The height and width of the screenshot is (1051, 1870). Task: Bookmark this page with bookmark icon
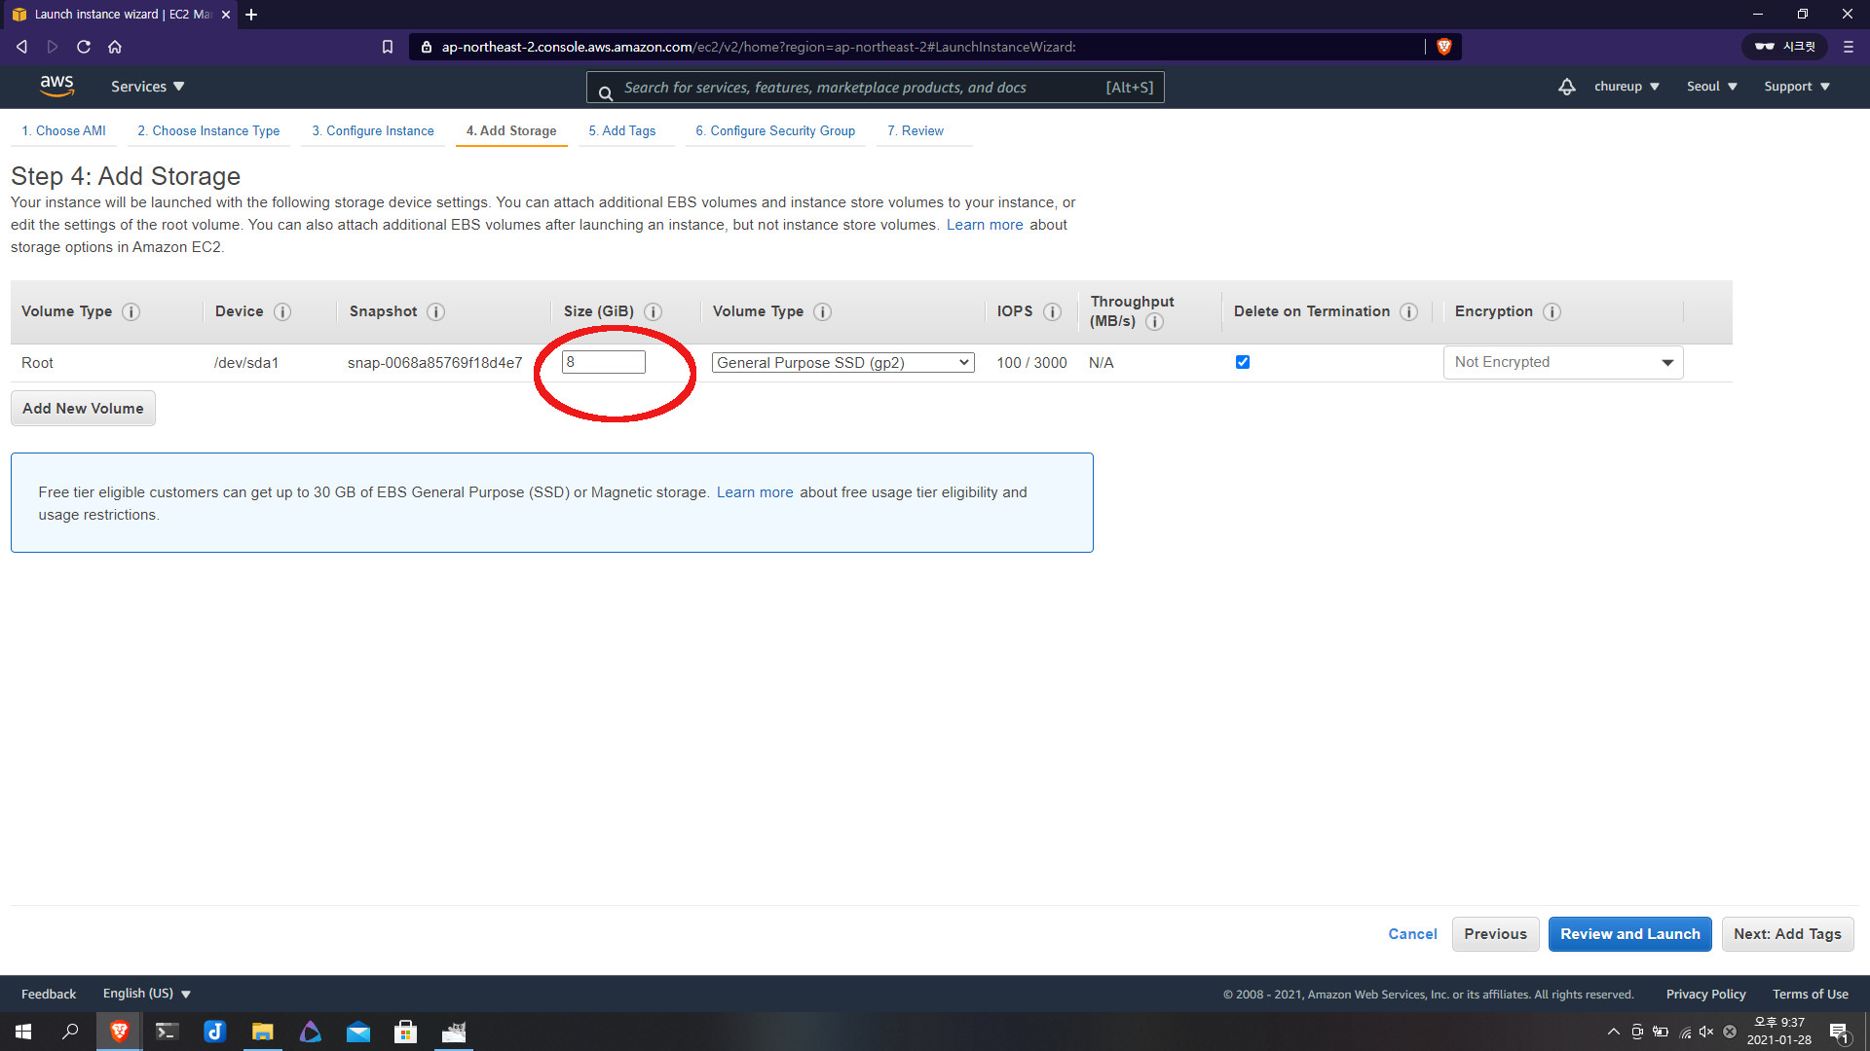click(x=388, y=47)
